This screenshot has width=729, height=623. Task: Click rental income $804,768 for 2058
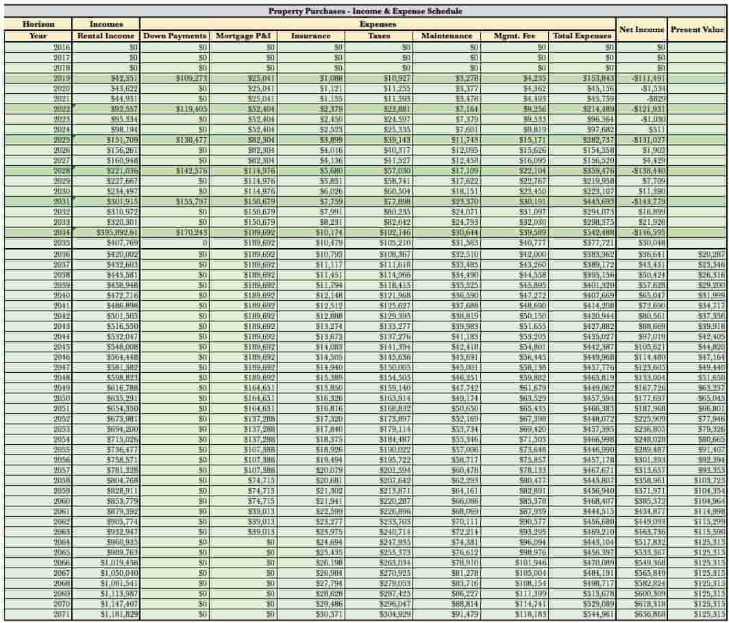pyautogui.click(x=106, y=480)
